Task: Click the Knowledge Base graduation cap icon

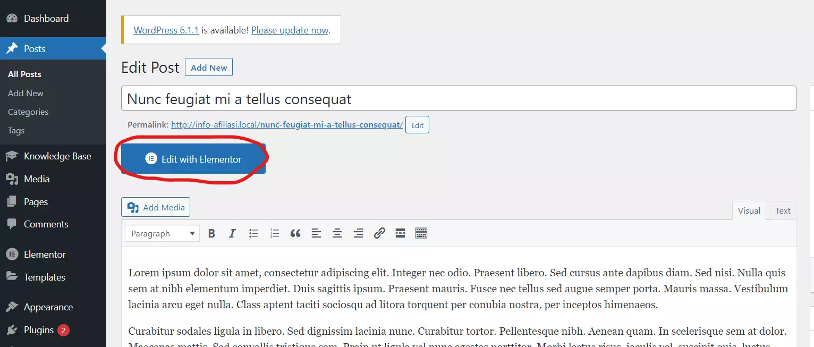Action: click(x=12, y=156)
